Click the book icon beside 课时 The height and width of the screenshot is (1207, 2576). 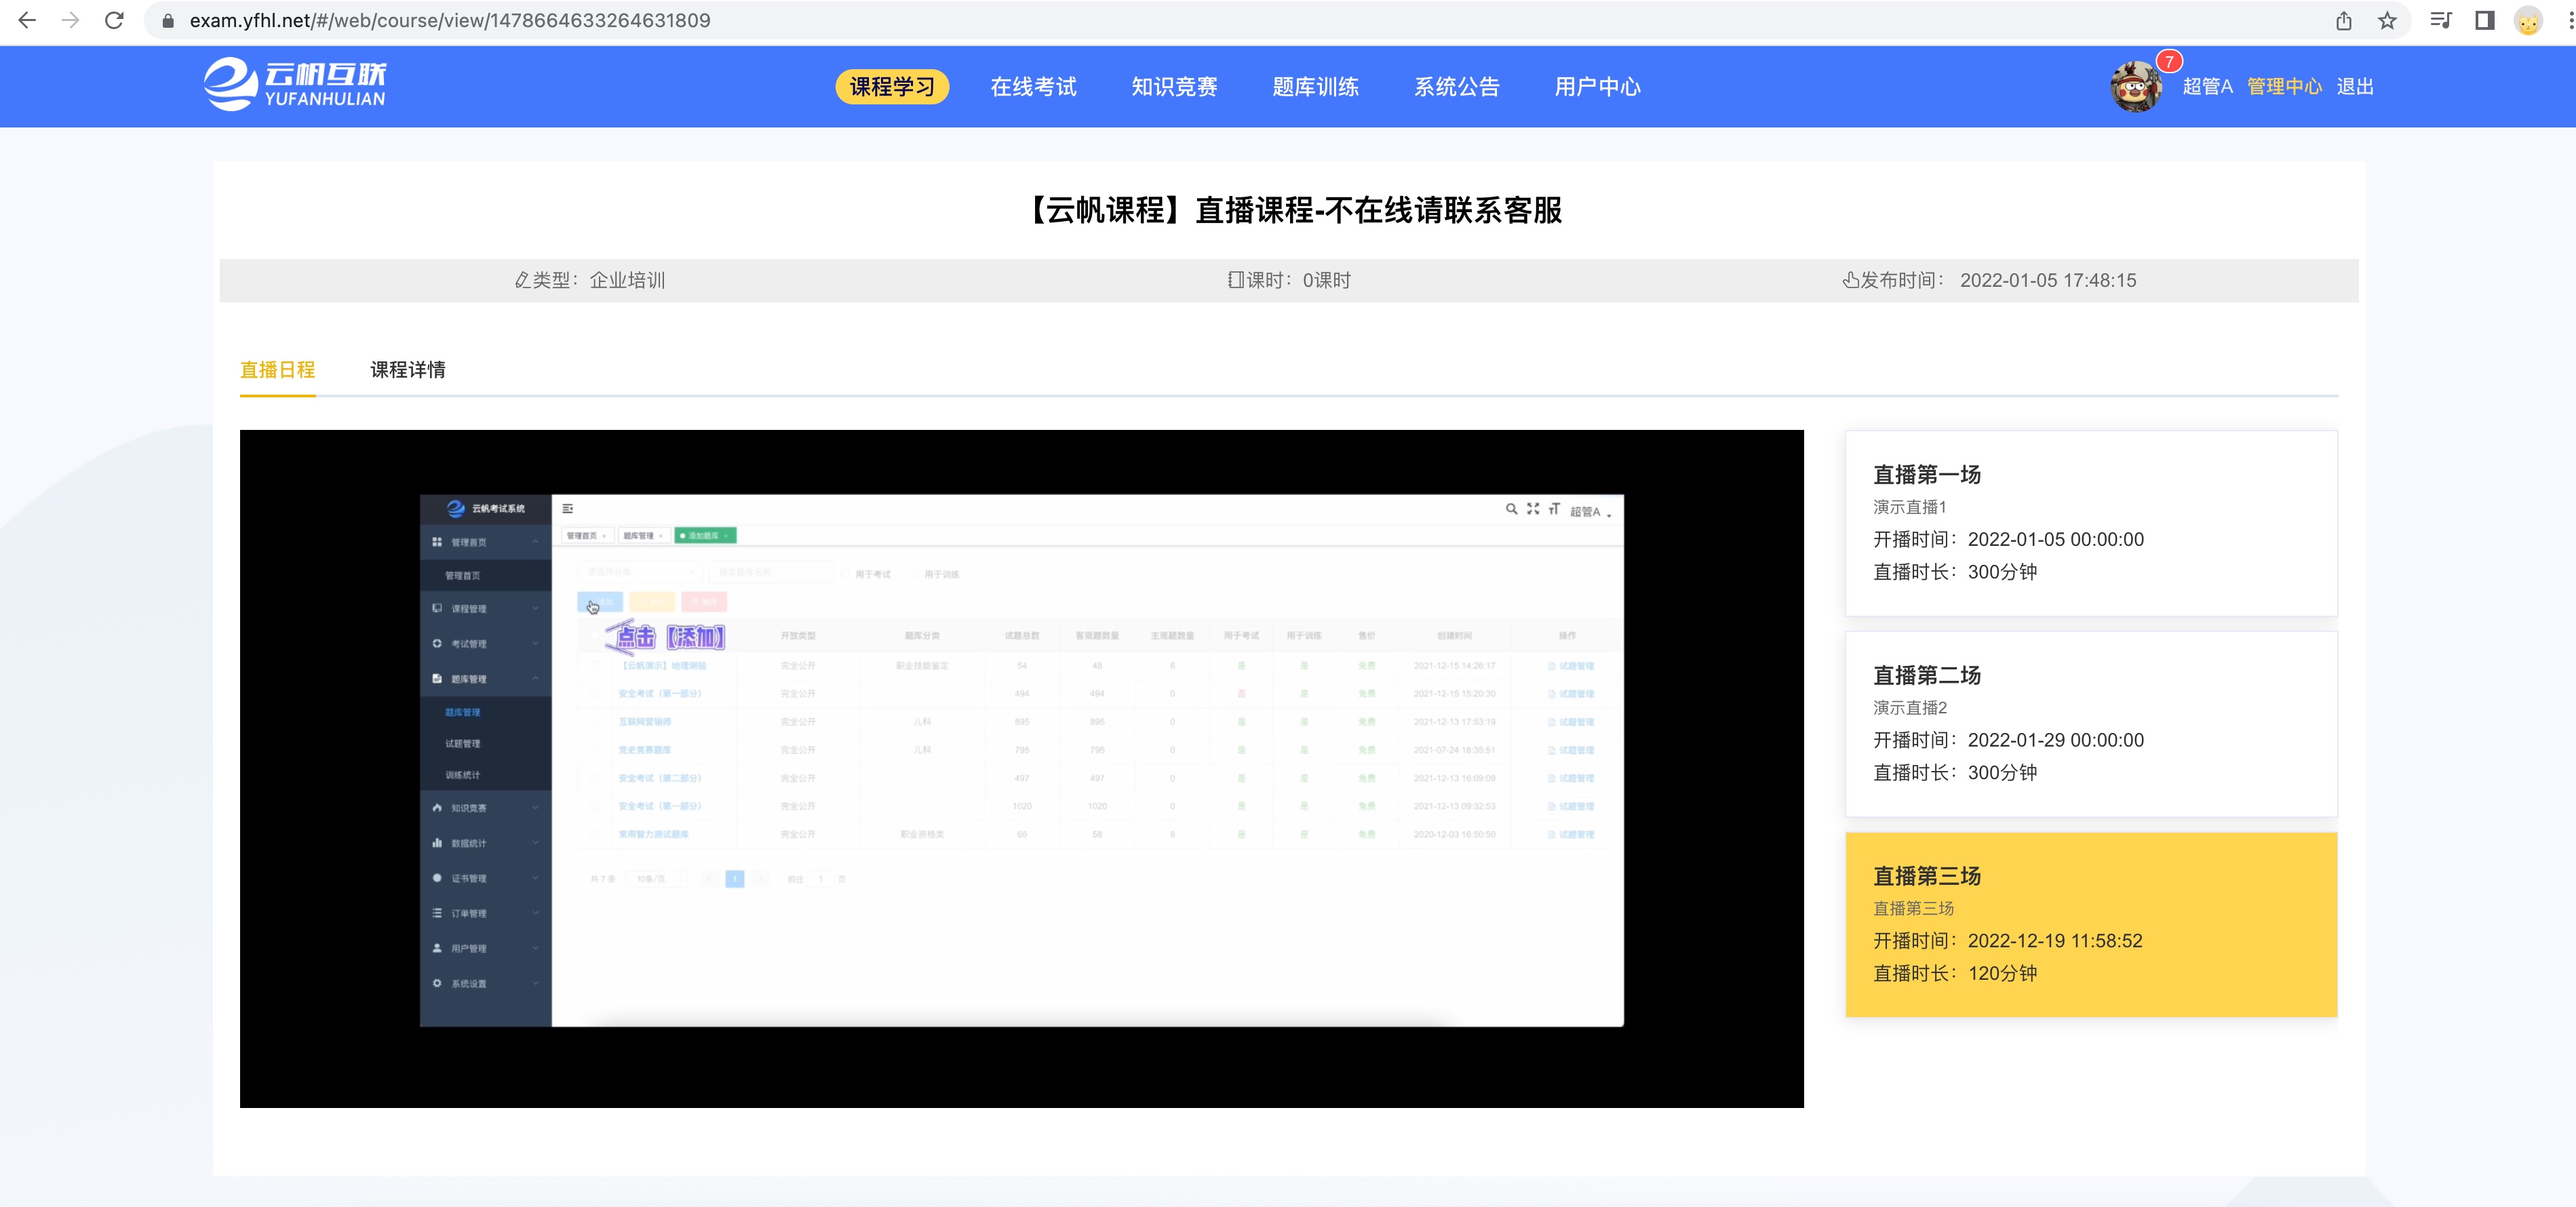click(1236, 280)
